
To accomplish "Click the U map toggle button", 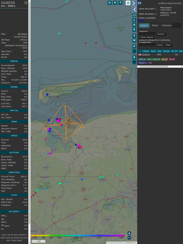I will pos(110,3).
